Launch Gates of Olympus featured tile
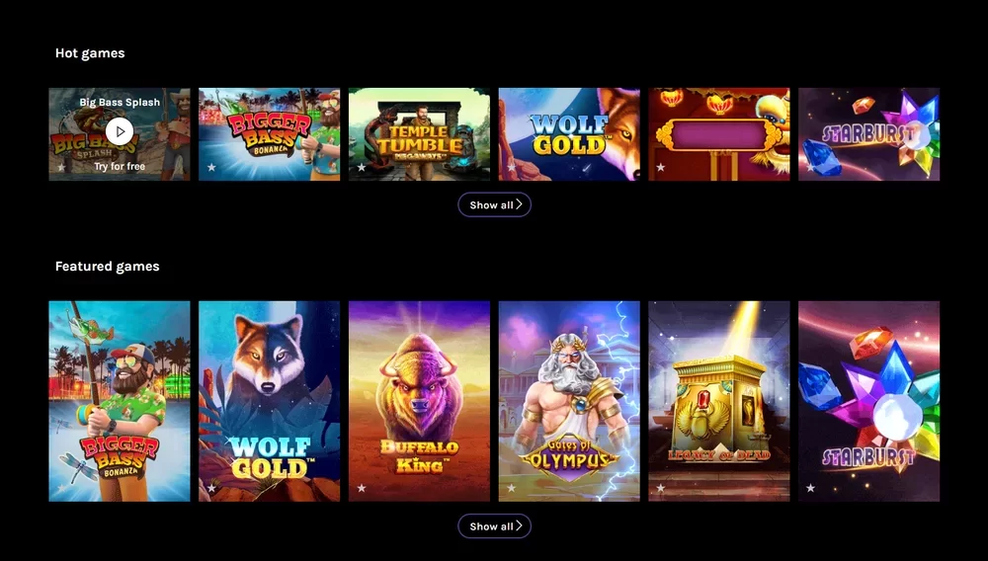988x561 pixels. click(569, 401)
